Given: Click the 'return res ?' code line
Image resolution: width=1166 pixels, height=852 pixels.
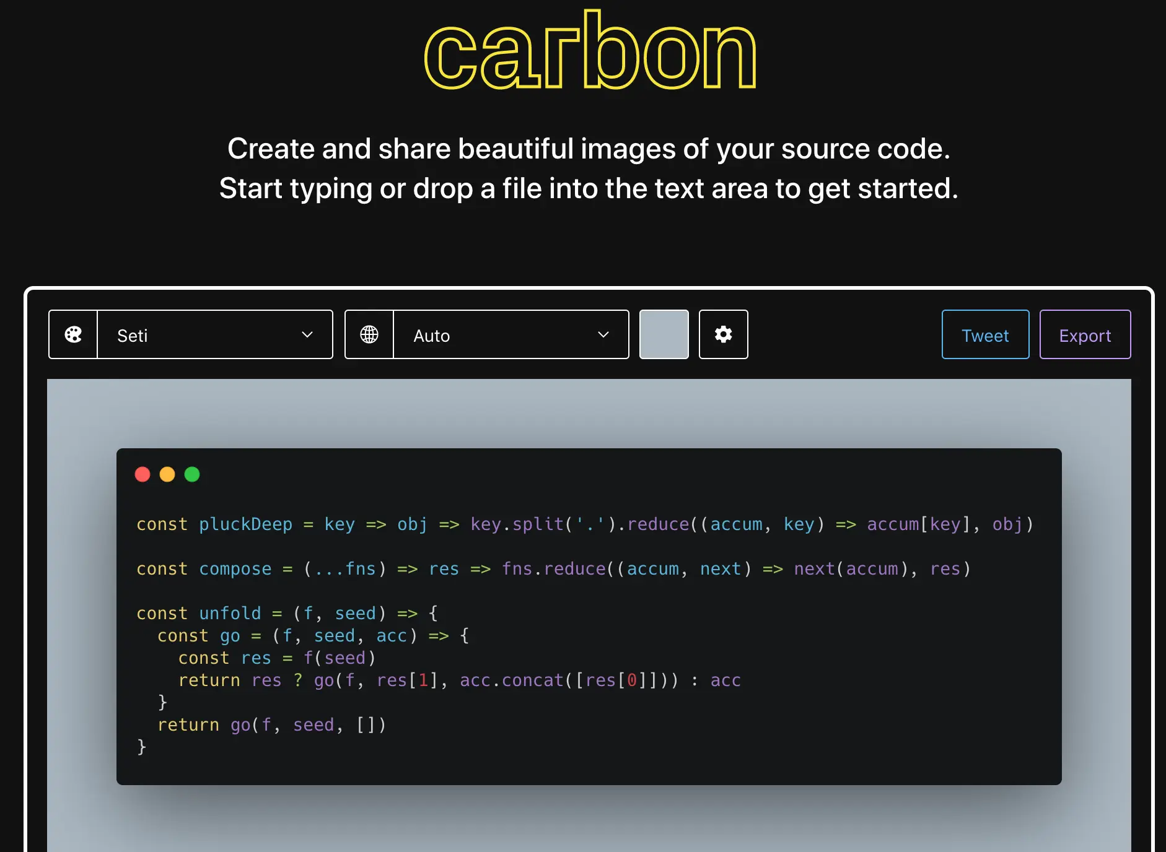Looking at the screenshot, I should tap(460, 680).
